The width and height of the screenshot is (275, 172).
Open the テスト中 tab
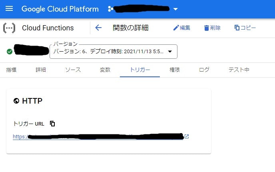click(239, 70)
